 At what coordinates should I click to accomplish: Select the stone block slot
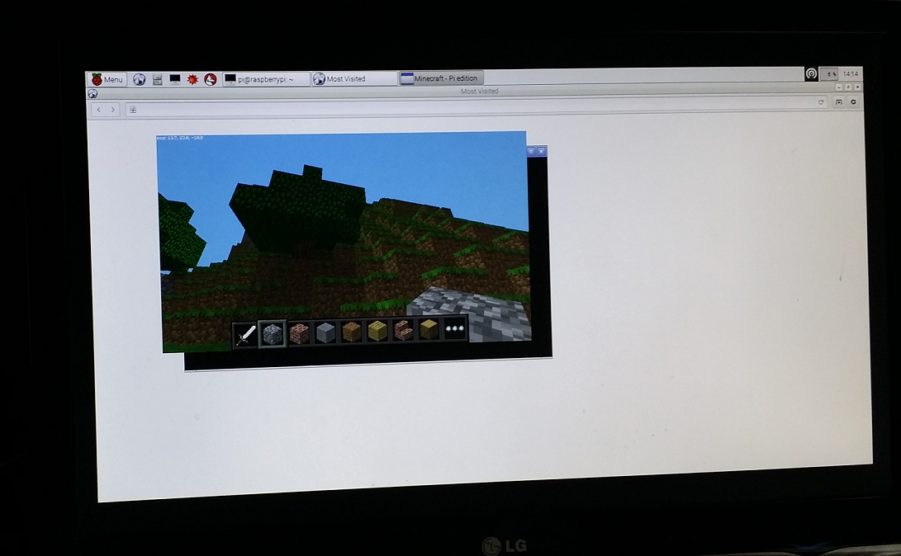[x=324, y=332]
